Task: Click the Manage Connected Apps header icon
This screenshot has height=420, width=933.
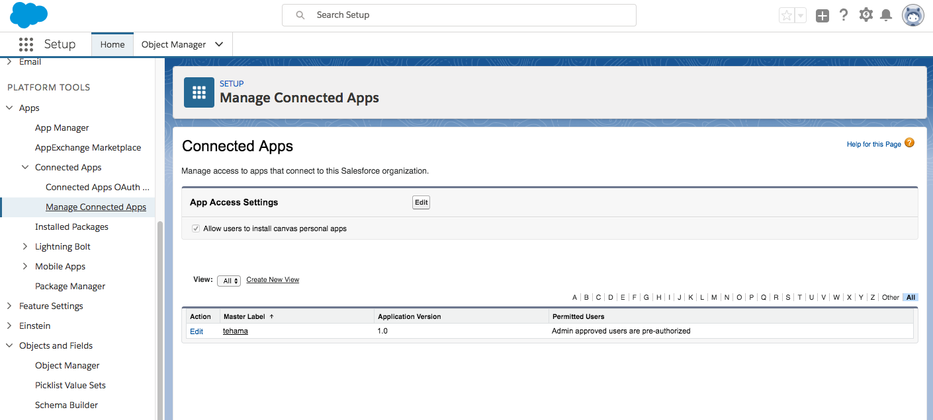Action: [199, 92]
